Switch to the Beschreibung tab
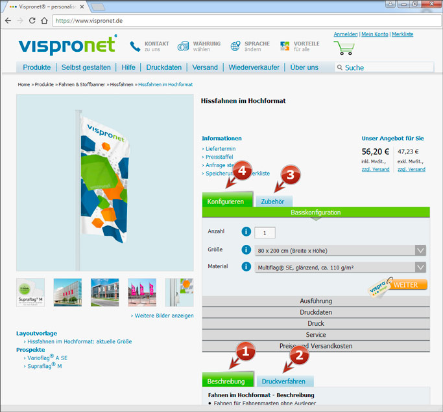 (228, 380)
